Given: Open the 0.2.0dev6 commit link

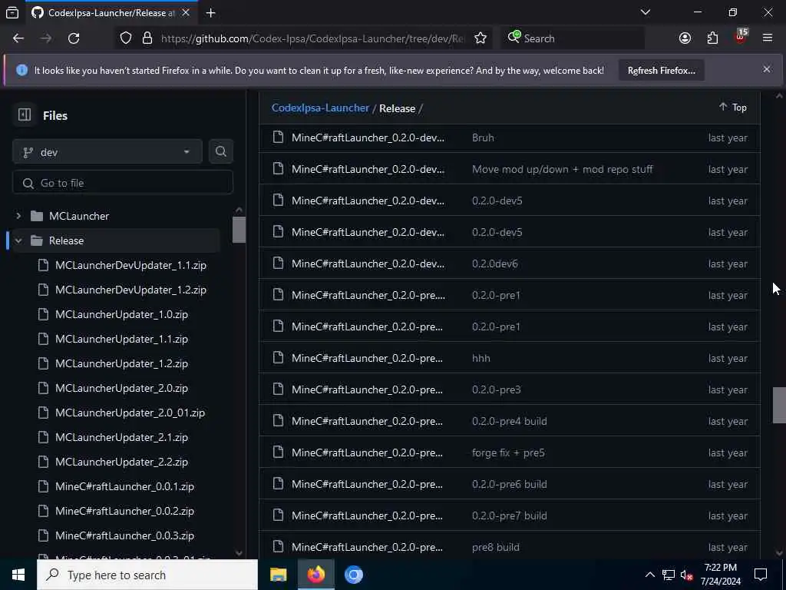Looking at the screenshot, I should (x=495, y=264).
